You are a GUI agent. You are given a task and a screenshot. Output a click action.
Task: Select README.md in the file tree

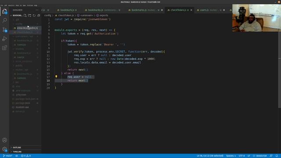[25, 107]
